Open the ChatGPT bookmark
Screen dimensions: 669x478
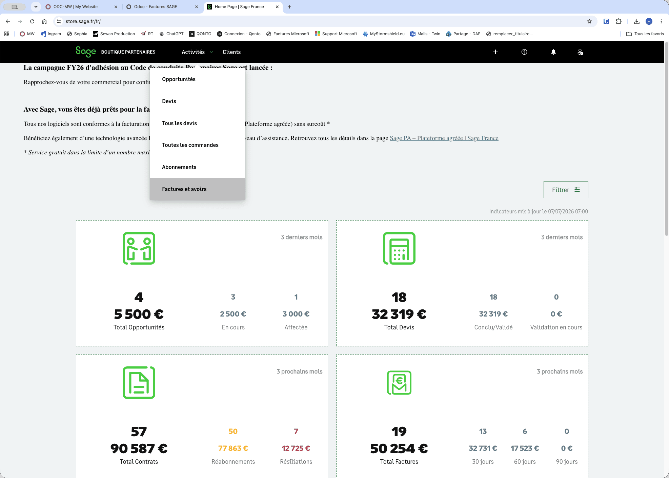click(171, 34)
